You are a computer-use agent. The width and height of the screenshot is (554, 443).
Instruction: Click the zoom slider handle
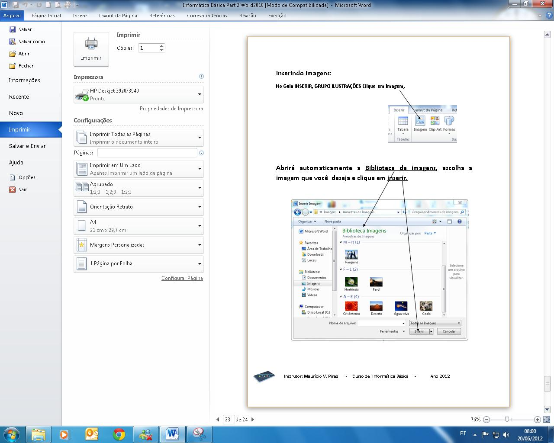[x=507, y=419]
